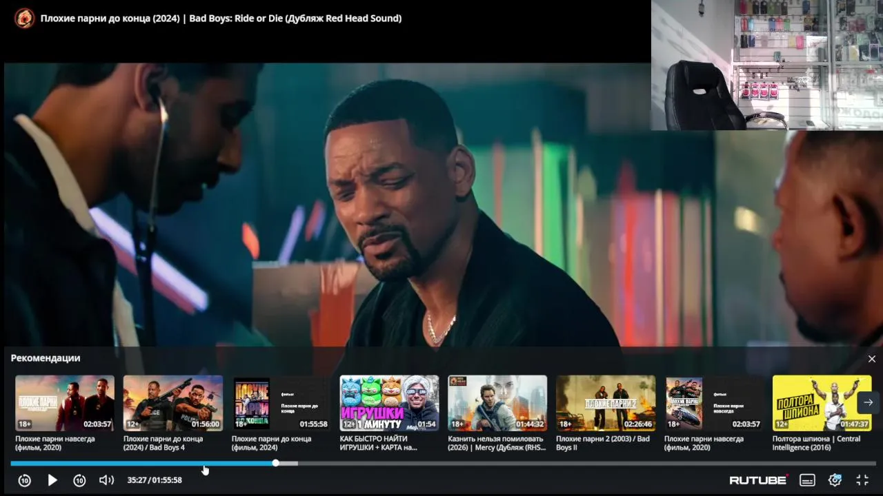Click the Рекомендации heading
The image size is (883, 496).
(x=46, y=358)
